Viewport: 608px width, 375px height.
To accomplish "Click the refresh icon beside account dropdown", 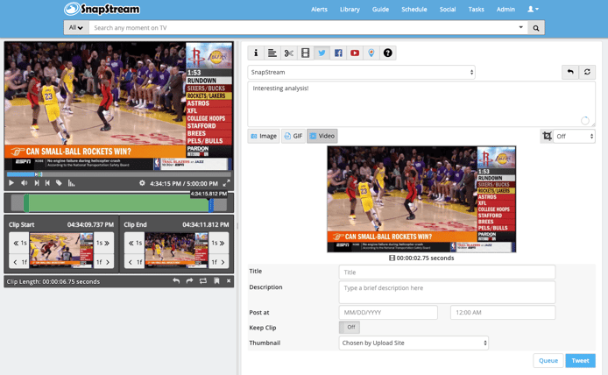I will click(587, 72).
